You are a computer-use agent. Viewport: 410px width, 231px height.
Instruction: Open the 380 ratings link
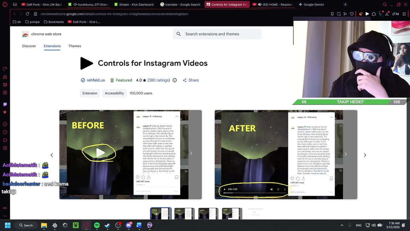(x=159, y=80)
